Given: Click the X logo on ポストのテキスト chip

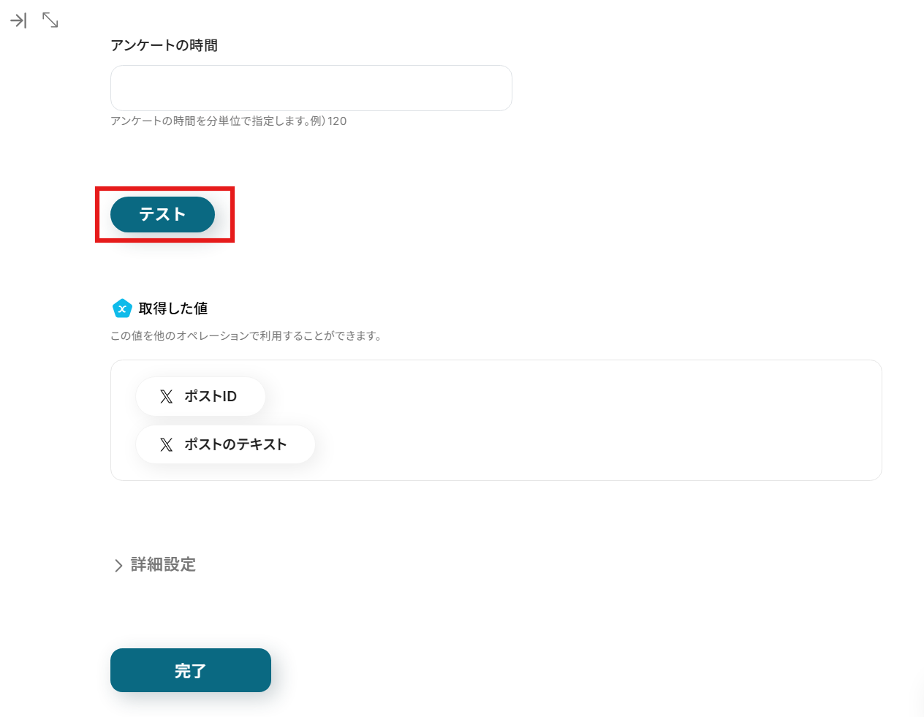Looking at the screenshot, I should pyautogui.click(x=167, y=444).
